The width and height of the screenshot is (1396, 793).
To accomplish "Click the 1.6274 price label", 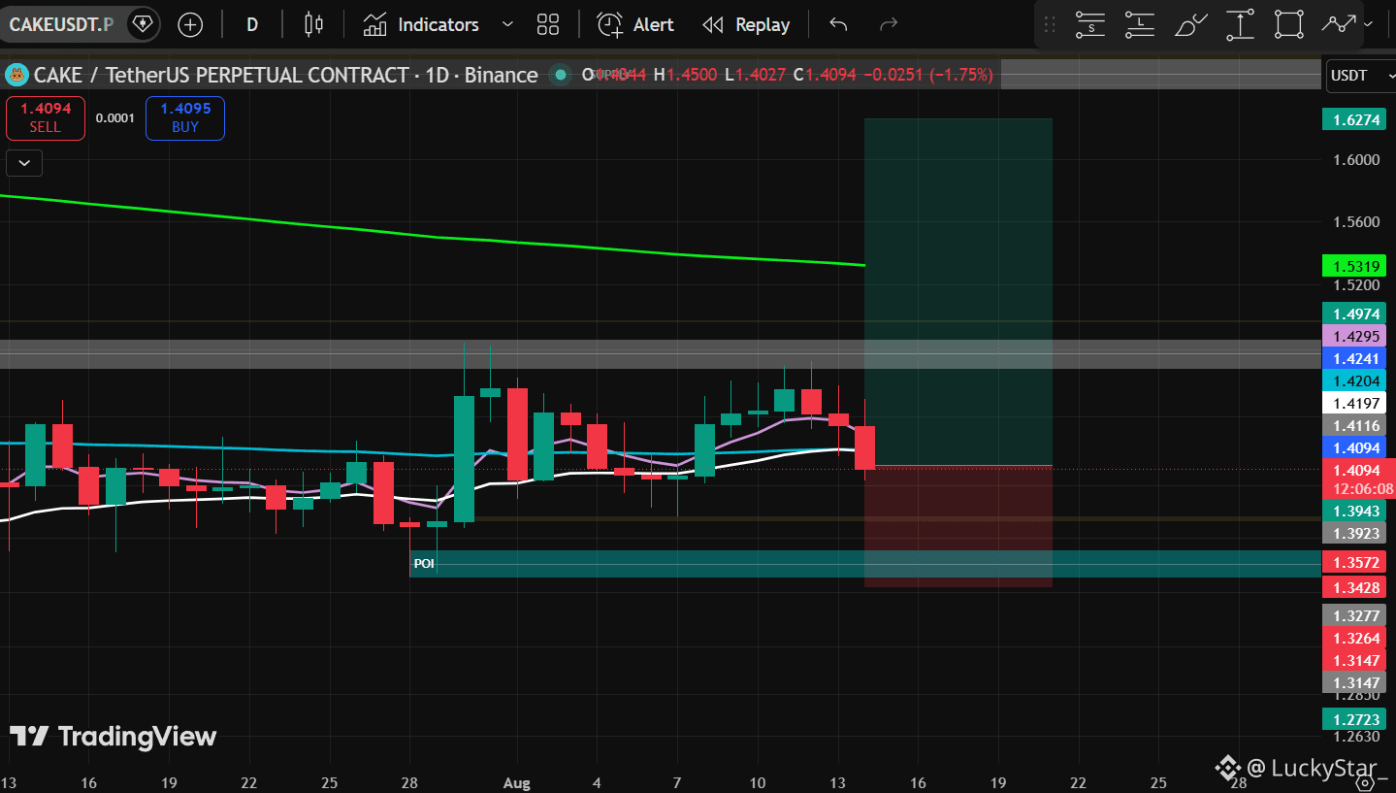I will 1353,120.
